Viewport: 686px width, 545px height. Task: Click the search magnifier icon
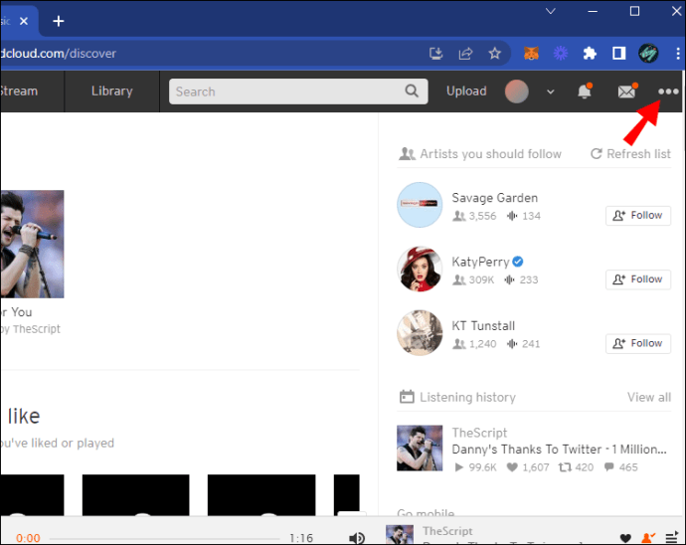413,91
